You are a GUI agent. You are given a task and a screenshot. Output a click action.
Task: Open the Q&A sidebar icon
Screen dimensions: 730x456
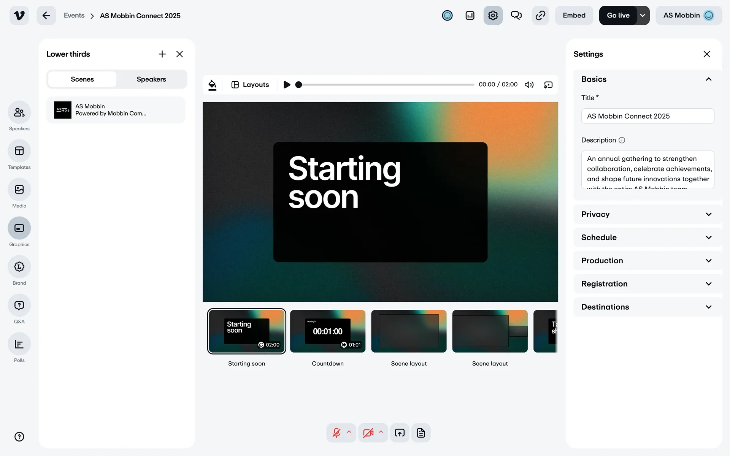click(19, 306)
